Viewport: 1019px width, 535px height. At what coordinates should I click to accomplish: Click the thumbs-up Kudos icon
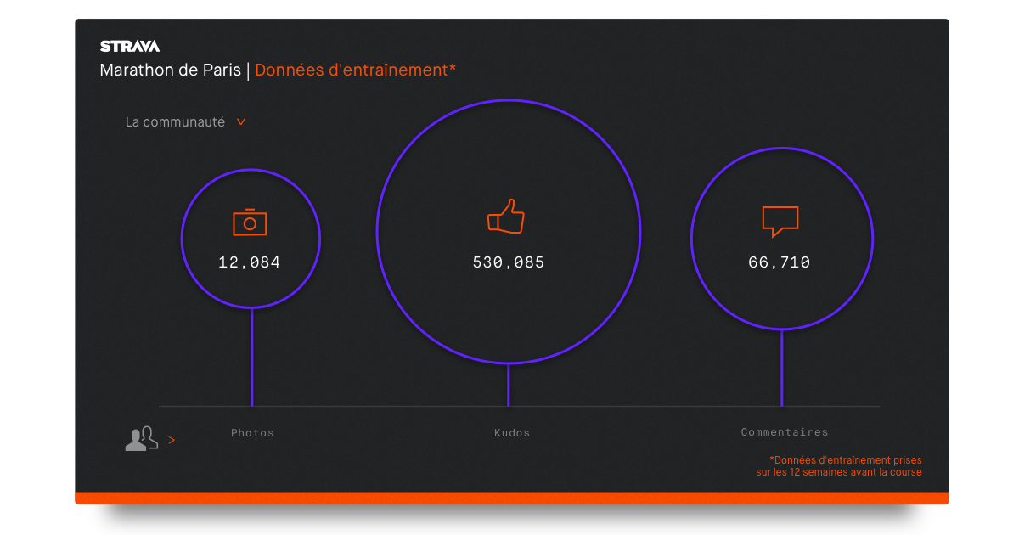point(506,217)
